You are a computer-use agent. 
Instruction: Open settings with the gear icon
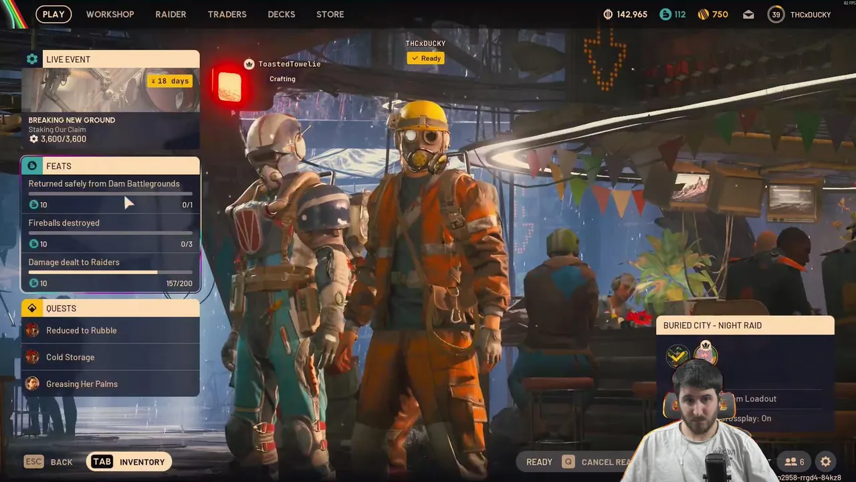pyautogui.click(x=826, y=461)
